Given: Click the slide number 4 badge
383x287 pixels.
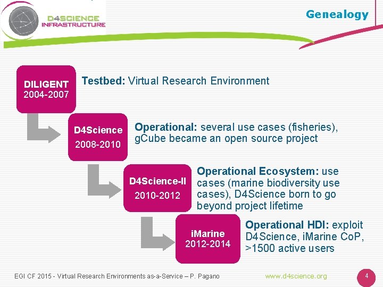Looking at the screenshot, I should click(x=366, y=277).
